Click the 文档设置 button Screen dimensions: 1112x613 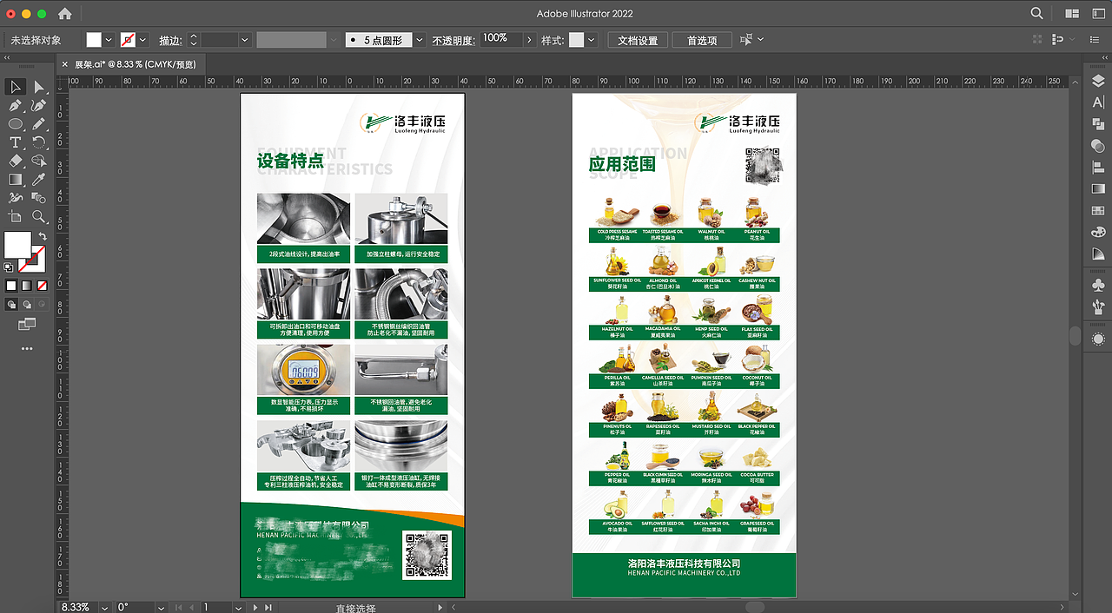[638, 40]
